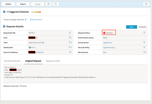Open request in new window icon
The image size is (152, 104).
click(x=146, y=4)
